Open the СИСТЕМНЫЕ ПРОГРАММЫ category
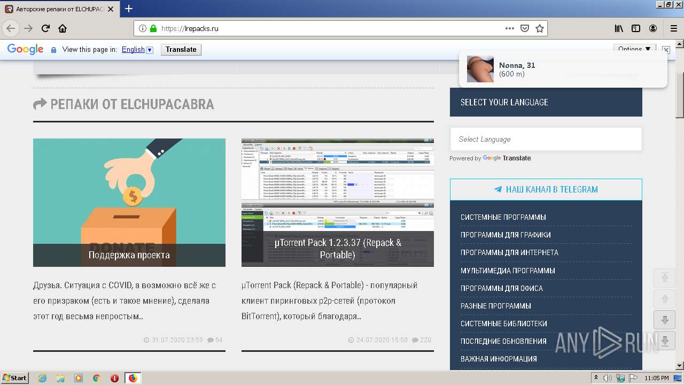Screen dimensions: 684x385 coord(503,217)
